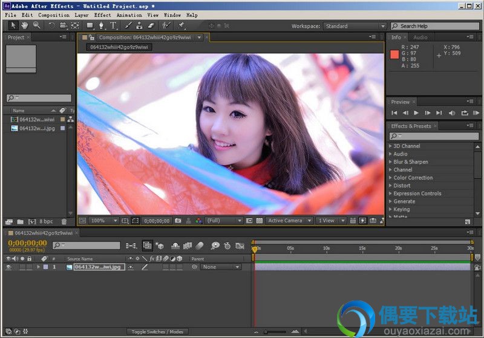Viewport: 484px width, 338px height.
Task: Select the Pan Behind anchor tool
Action: pyautogui.click(x=75, y=25)
